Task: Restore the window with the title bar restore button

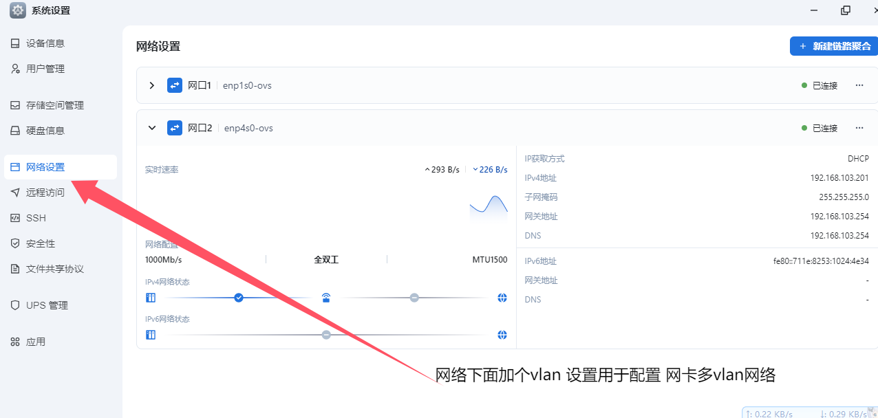Action: coord(846,10)
